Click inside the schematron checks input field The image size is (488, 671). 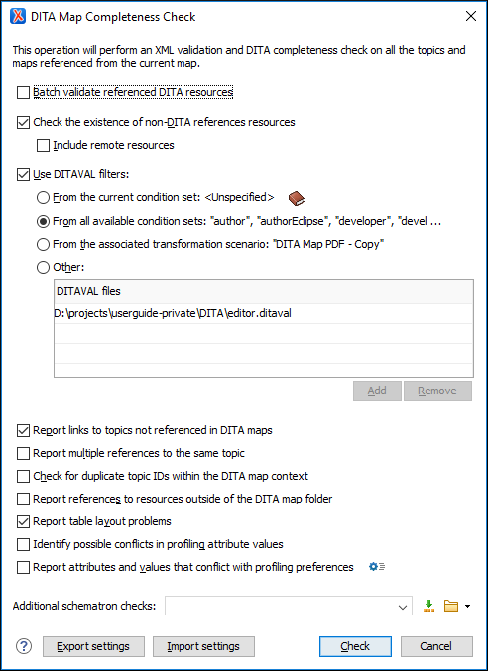tap(281, 606)
